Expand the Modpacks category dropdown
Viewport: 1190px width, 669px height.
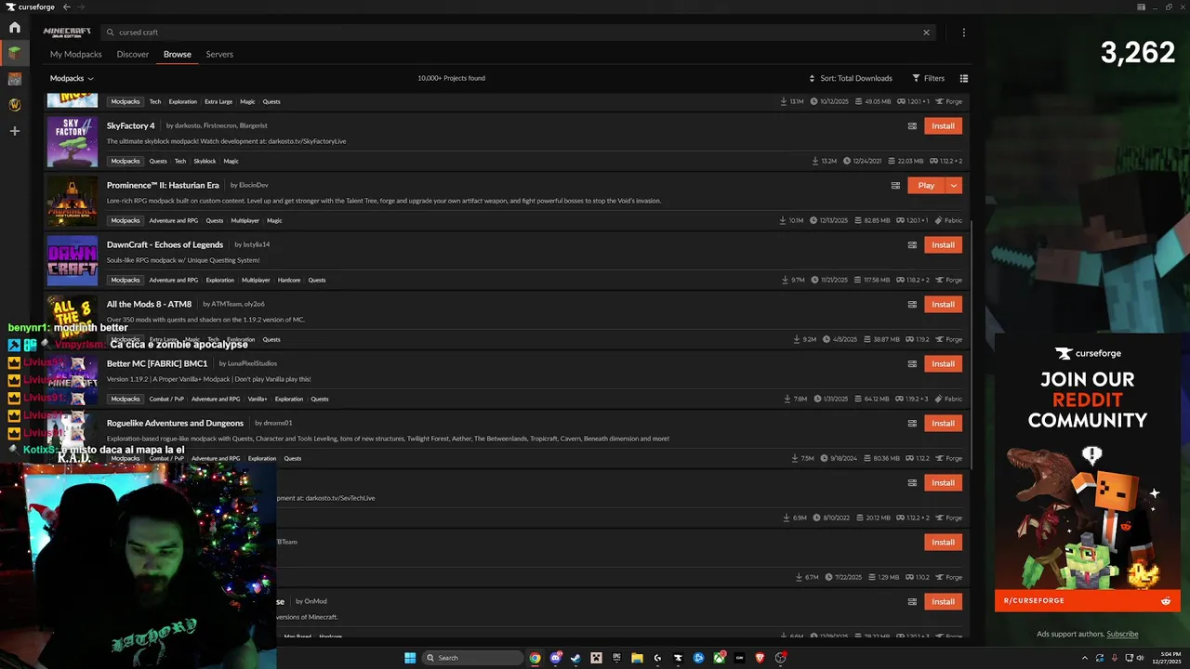click(72, 78)
